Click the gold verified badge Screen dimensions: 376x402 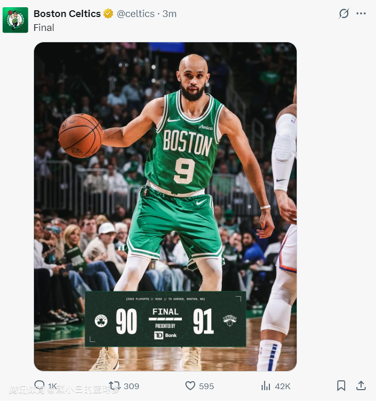pos(108,14)
